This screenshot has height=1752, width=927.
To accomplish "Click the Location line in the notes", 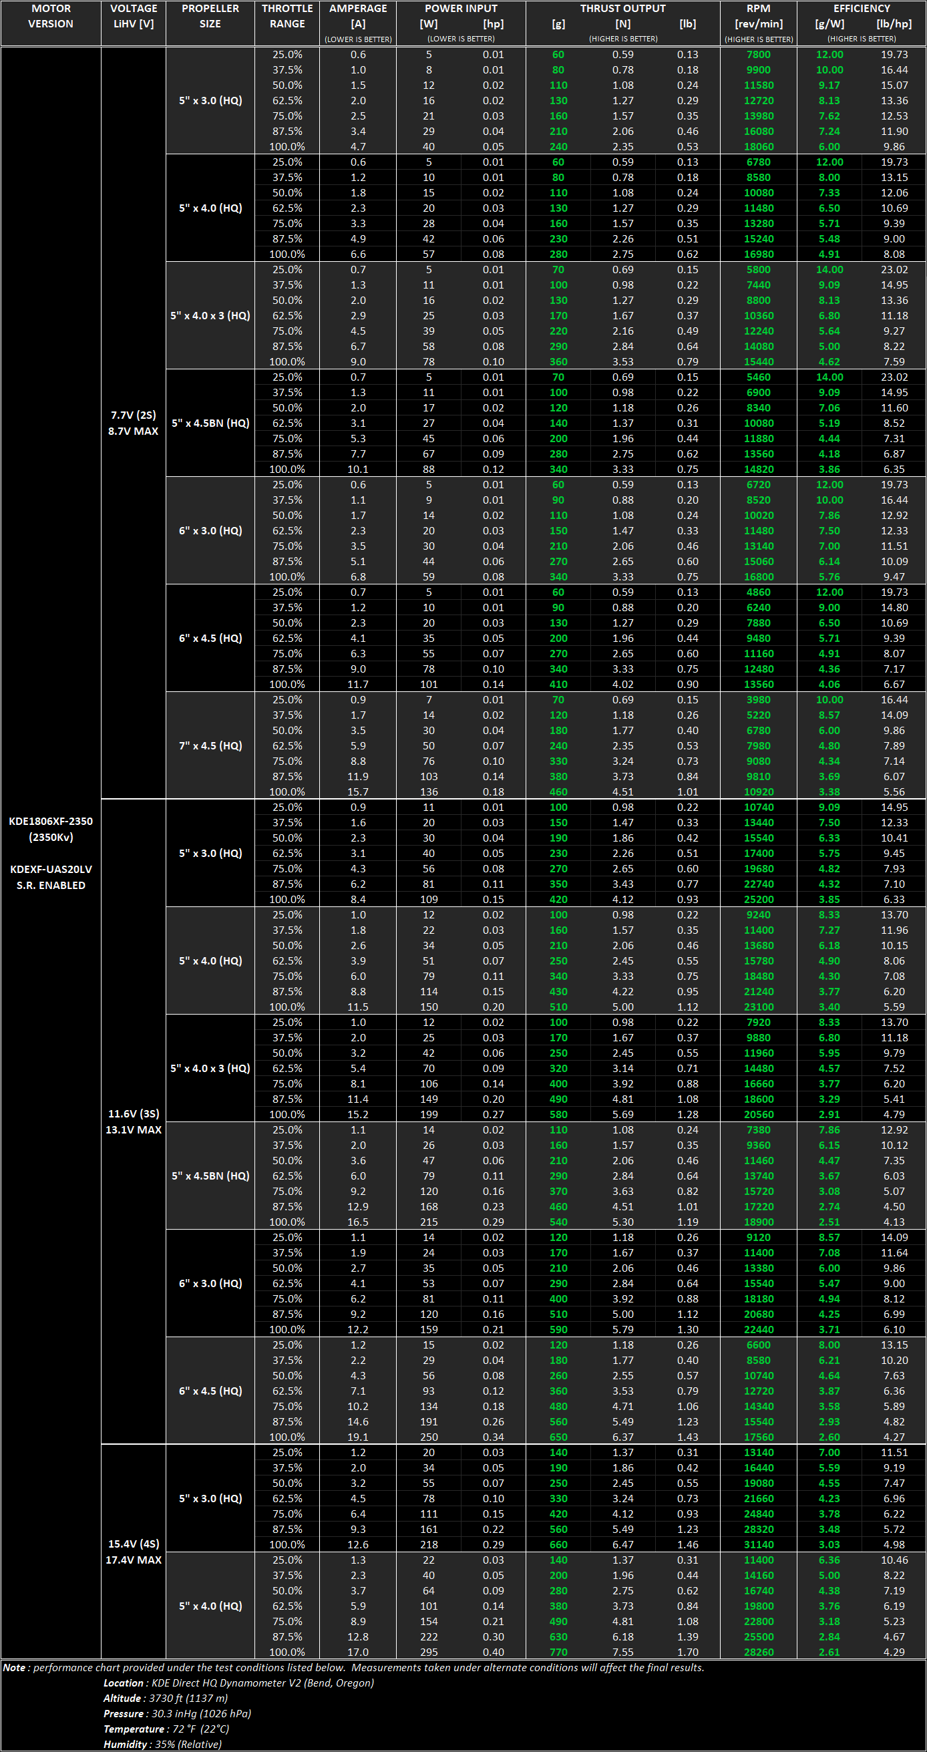I will [x=238, y=1683].
